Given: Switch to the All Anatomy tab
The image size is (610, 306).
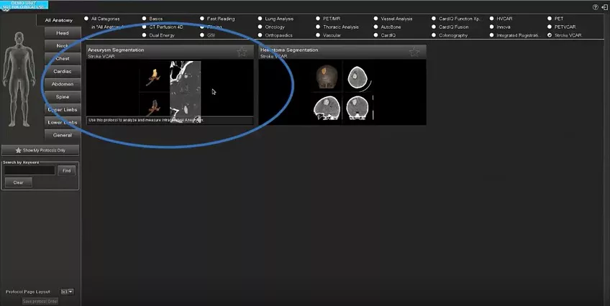Looking at the screenshot, I should pyautogui.click(x=59, y=20).
